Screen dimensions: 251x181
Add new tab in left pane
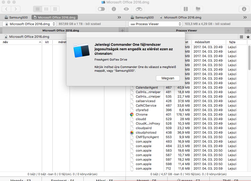click(122, 30)
